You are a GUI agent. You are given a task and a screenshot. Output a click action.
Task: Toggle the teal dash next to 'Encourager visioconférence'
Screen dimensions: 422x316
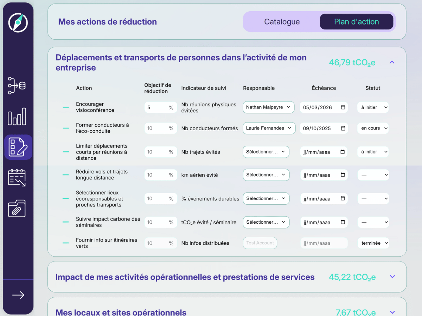point(65,107)
